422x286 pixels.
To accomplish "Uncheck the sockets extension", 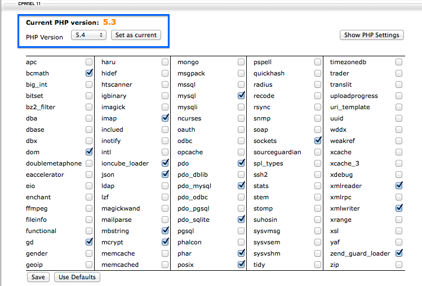I will [x=318, y=141].
